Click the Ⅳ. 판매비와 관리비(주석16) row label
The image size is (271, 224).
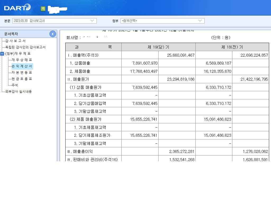pyautogui.click(x=93, y=159)
